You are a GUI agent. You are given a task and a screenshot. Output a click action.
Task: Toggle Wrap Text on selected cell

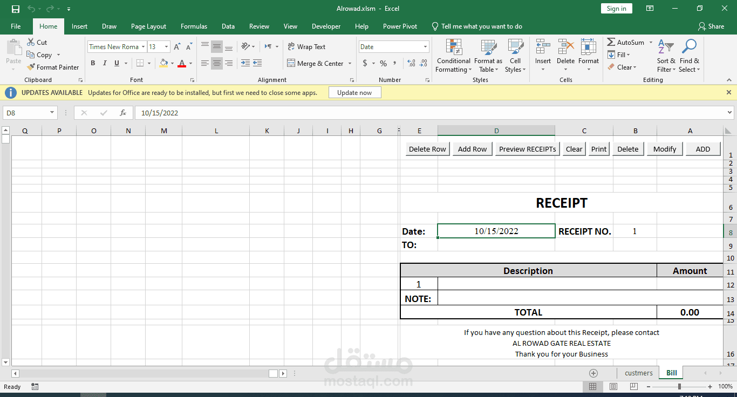click(x=306, y=47)
